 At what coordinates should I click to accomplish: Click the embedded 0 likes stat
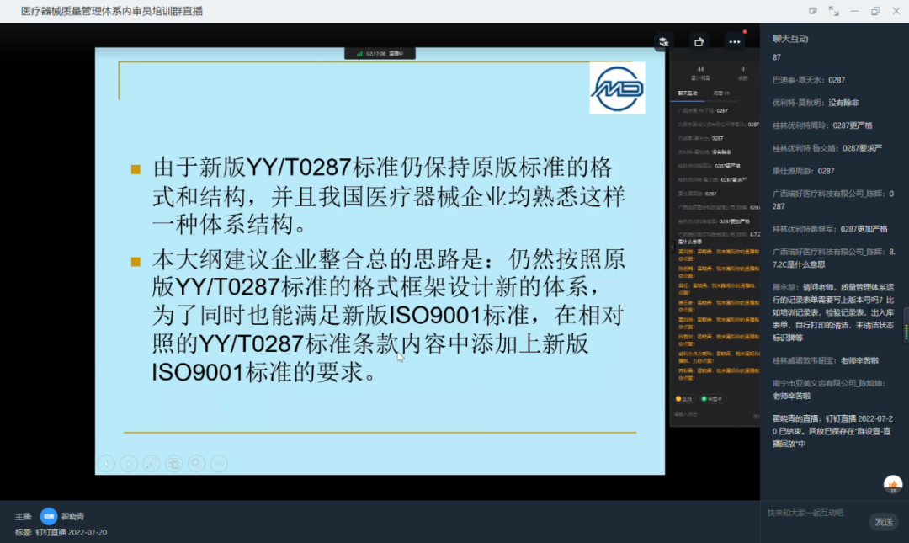pyautogui.click(x=742, y=72)
